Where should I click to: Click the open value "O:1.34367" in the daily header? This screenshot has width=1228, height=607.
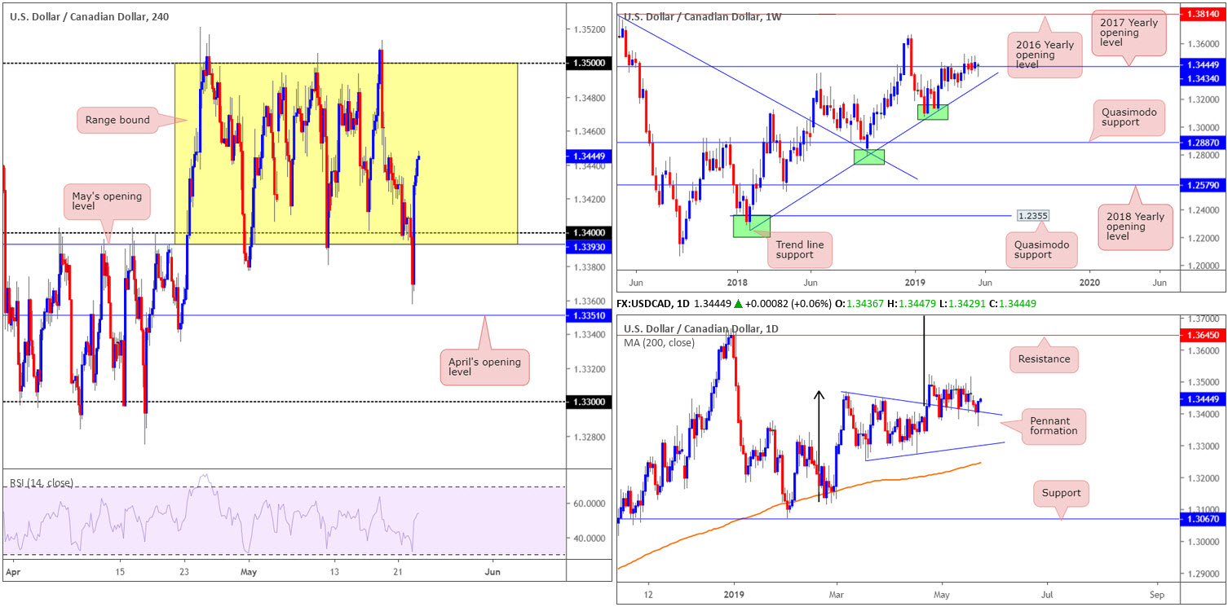pyautogui.click(x=861, y=304)
